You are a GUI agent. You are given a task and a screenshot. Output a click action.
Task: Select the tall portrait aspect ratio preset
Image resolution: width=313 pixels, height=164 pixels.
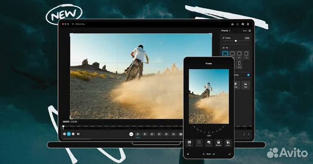click(x=239, y=64)
